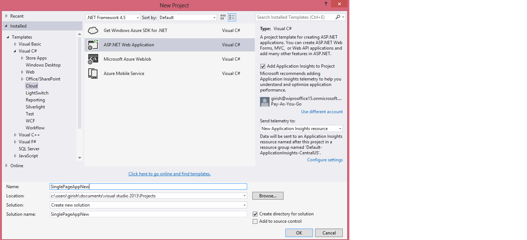Open Configure settings link

click(325, 160)
